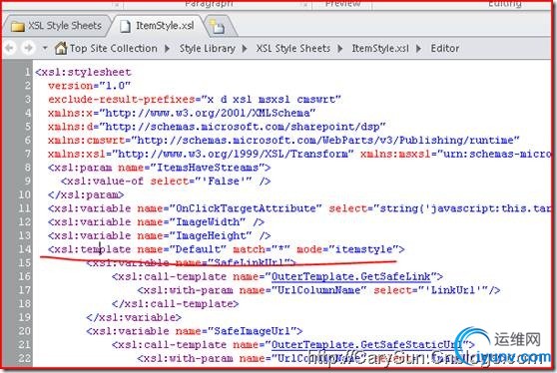The height and width of the screenshot is (373, 557).
Task: Click the closing </xsl:variable> on line 19
Action: [134, 317]
